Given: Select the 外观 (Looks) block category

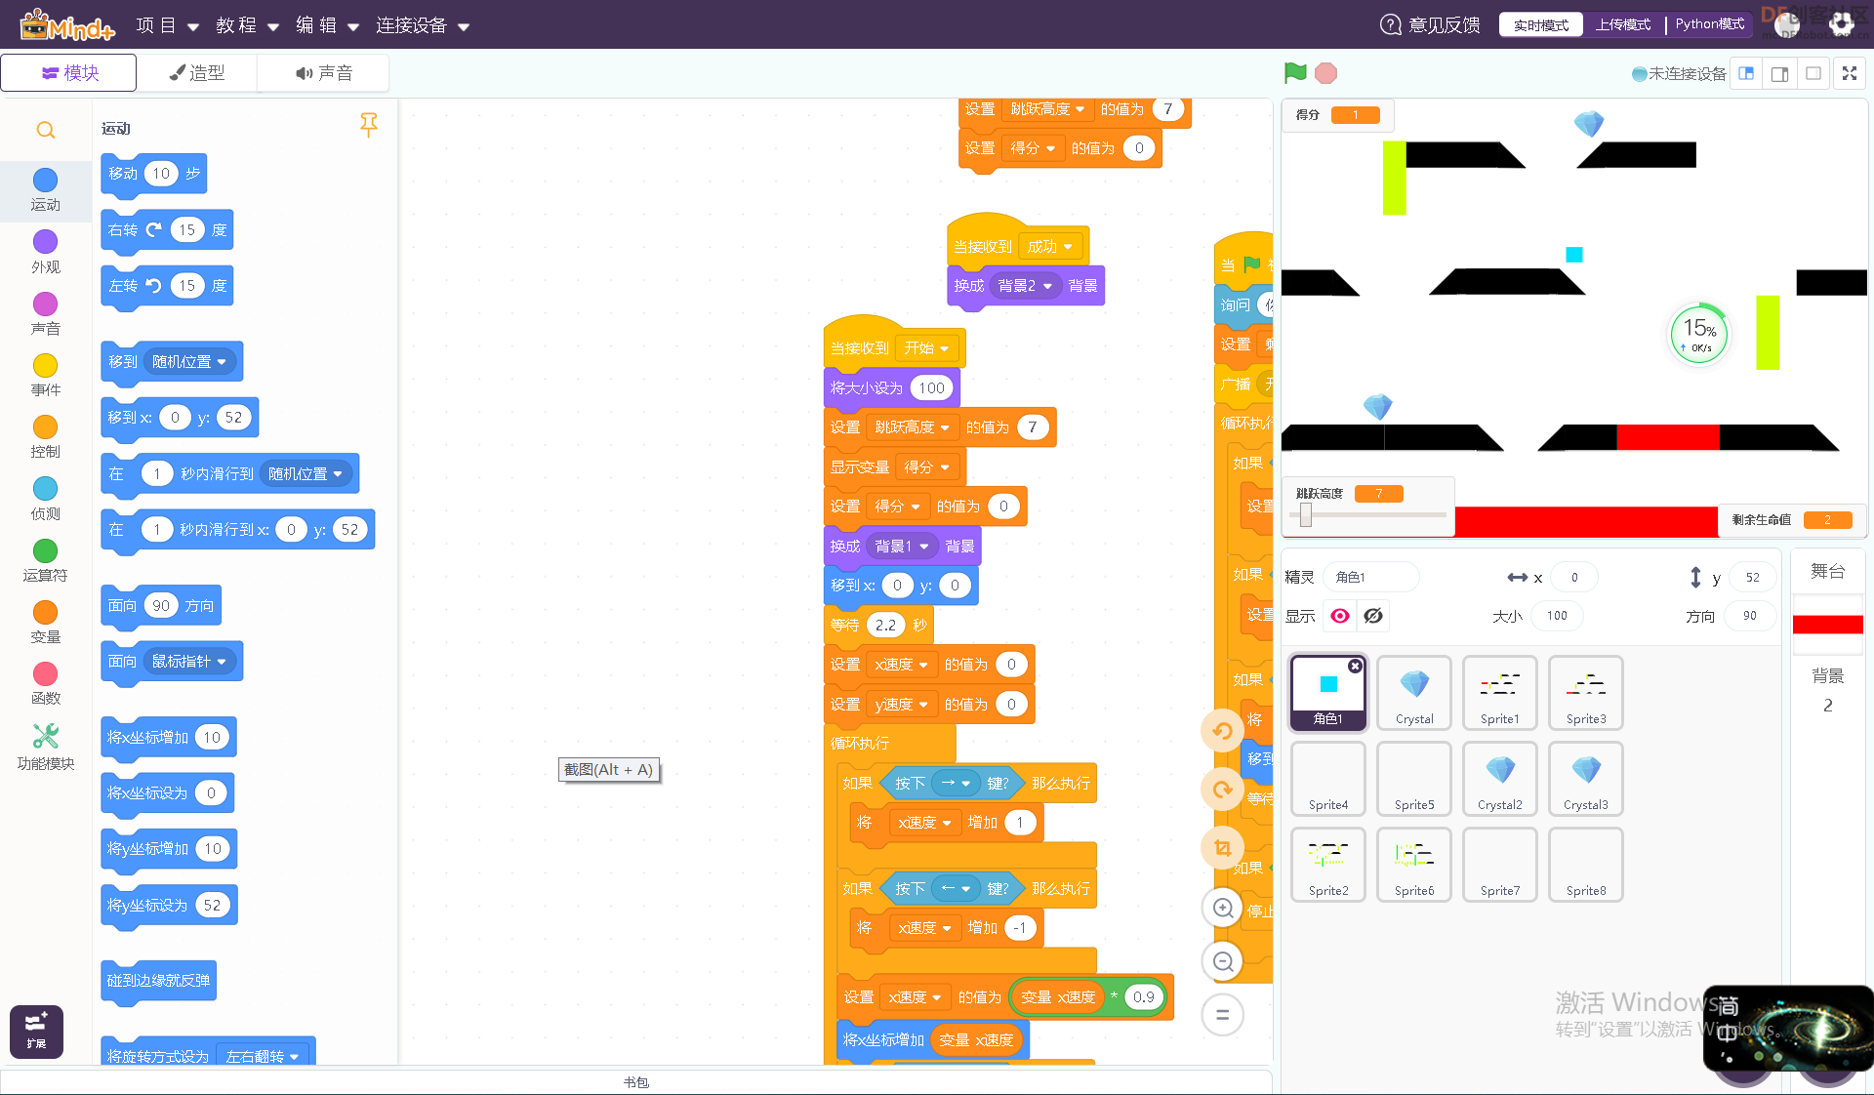Looking at the screenshot, I should [x=46, y=252].
